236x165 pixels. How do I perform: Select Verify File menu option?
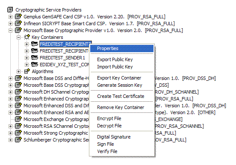107,151
